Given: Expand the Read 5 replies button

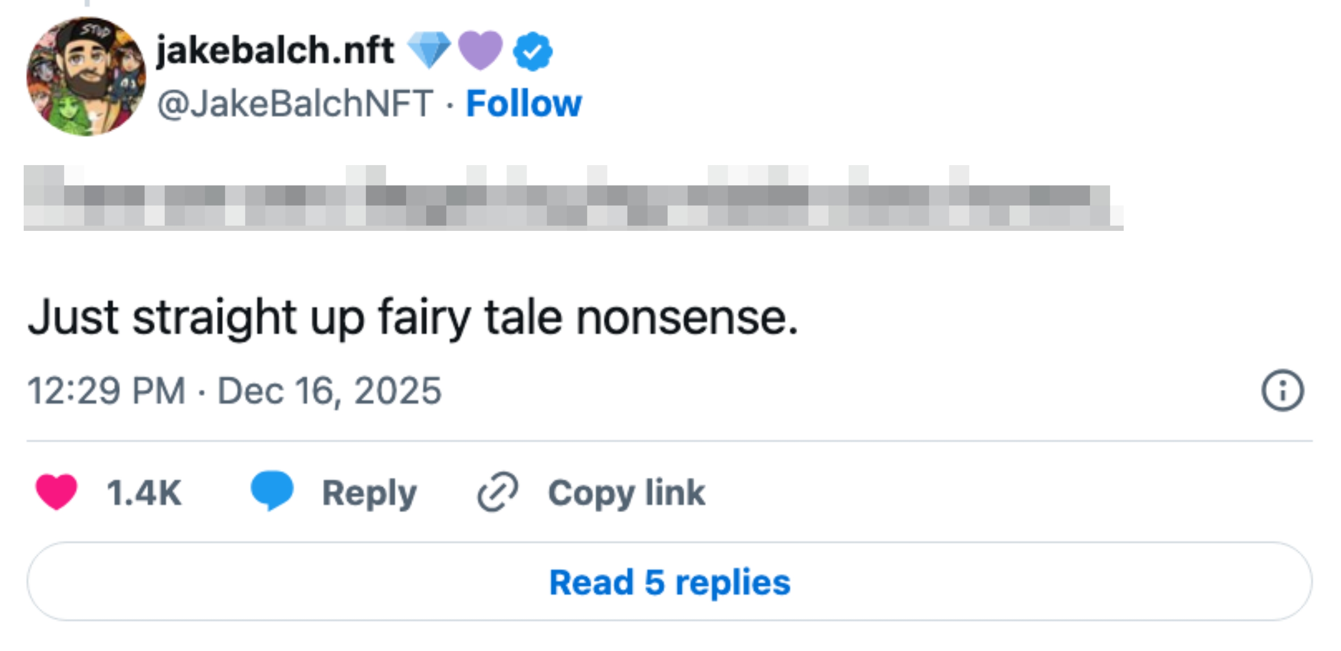Looking at the screenshot, I should [669, 582].
